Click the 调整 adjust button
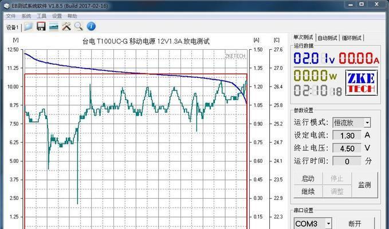The height and width of the screenshot is (229, 389). click(337, 191)
